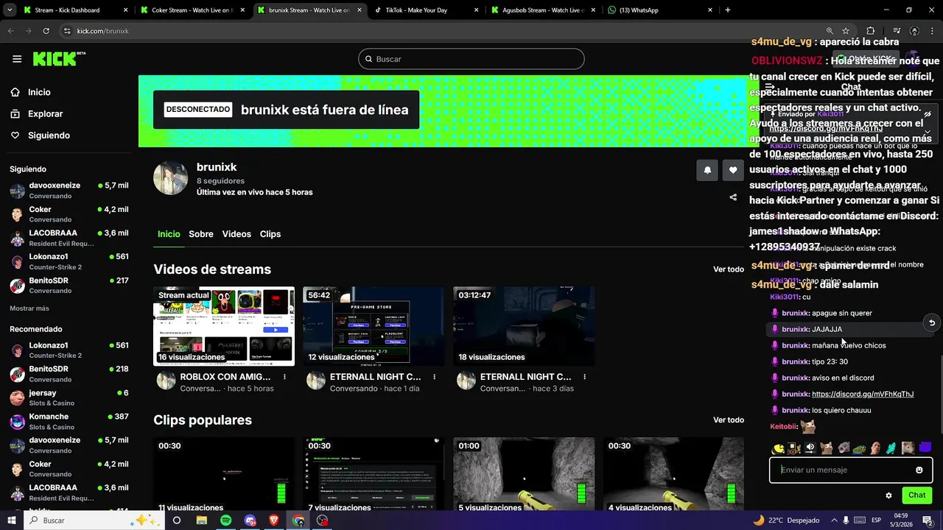Open the Stream actual video thumbnail
Image resolution: width=943 pixels, height=530 pixels.
click(x=224, y=326)
